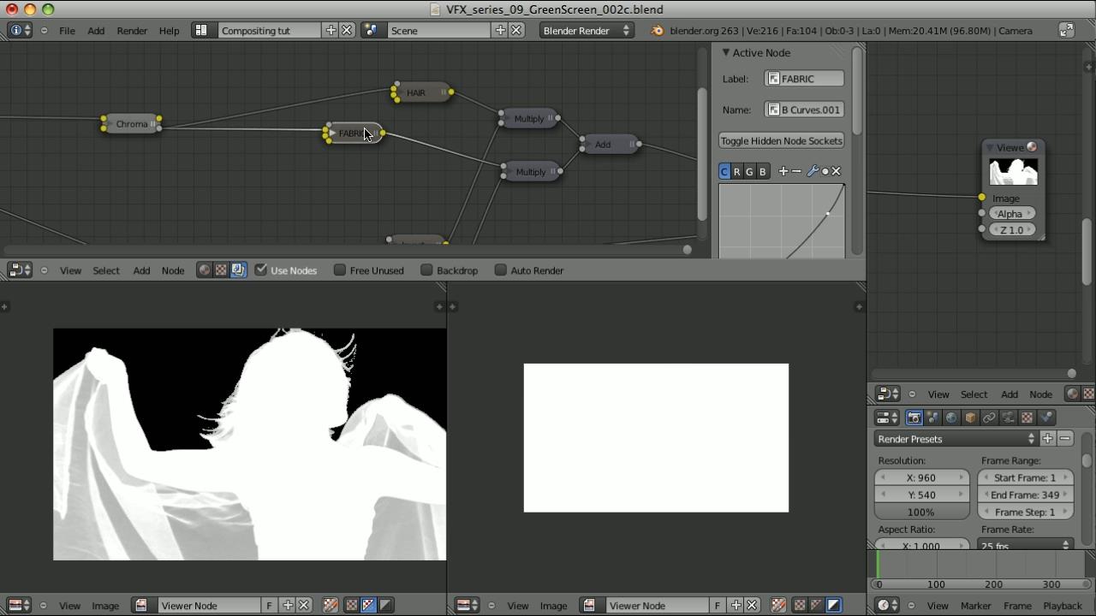Add a new scene with plus
1096x616 pixels.
pyautogui.click(x=500, y=30)
